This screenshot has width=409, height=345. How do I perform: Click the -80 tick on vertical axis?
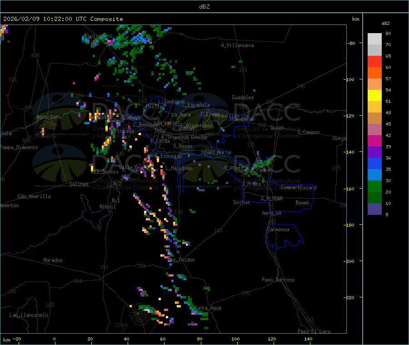(x=350, y=43)
